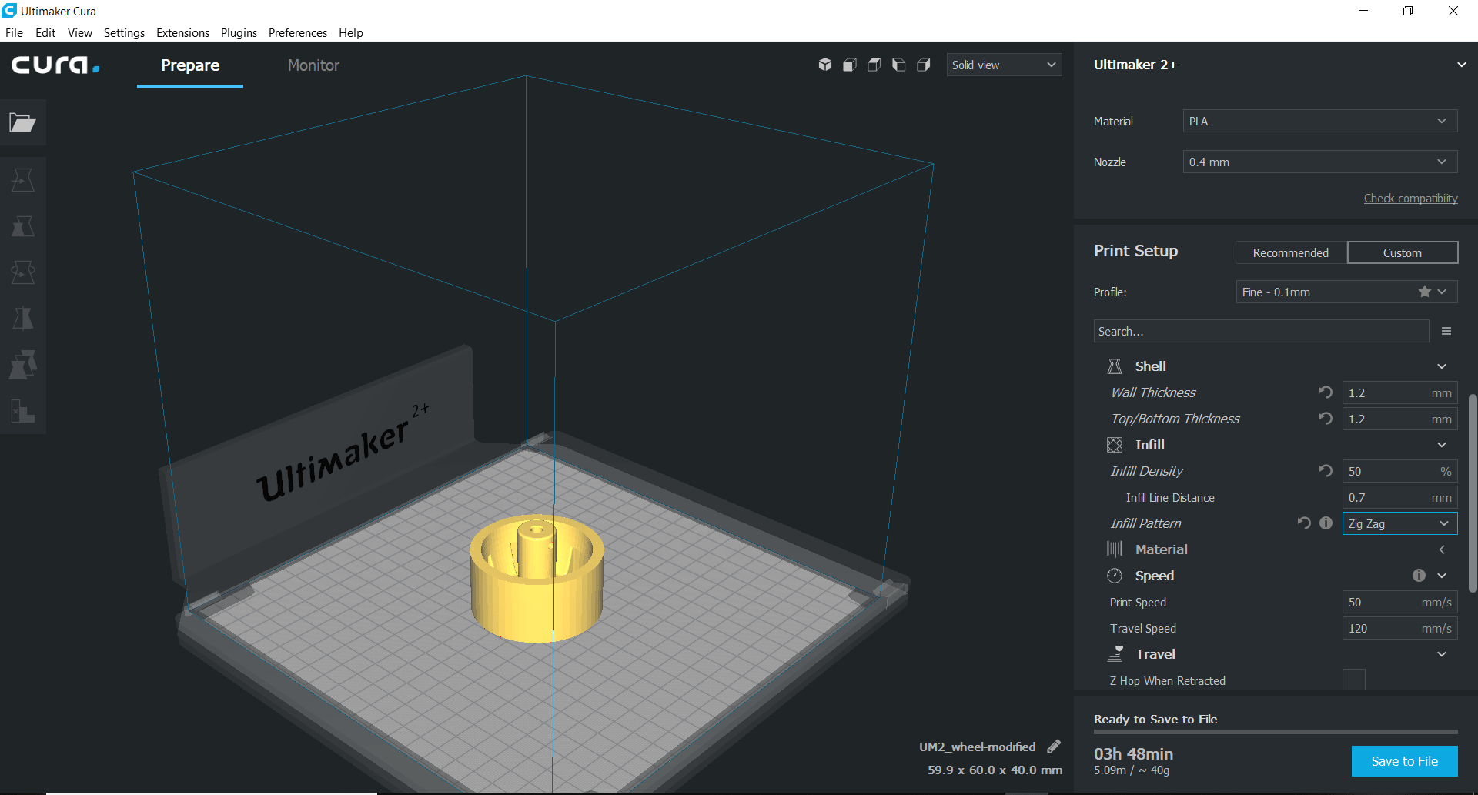Screen dimensions: 1478x795
Task: Open the View menu
Action: click(x=79, y=32)
